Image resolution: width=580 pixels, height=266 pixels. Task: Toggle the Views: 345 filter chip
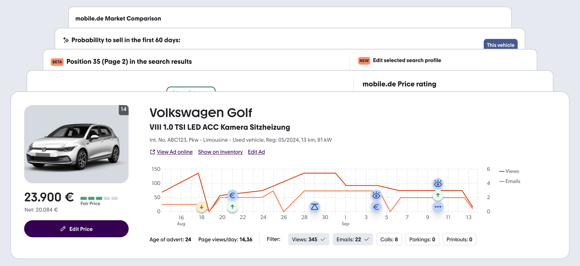pos(309,239)
